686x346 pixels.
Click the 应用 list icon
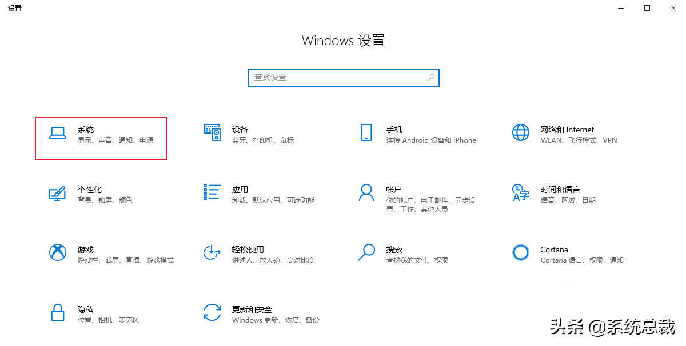point(212,192)
